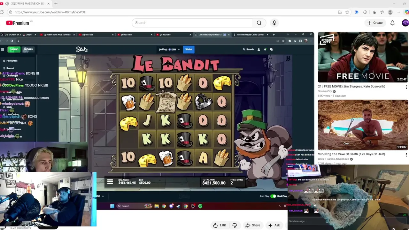Open File Explorer on the taskbar
409x230 pixels.
157,206
